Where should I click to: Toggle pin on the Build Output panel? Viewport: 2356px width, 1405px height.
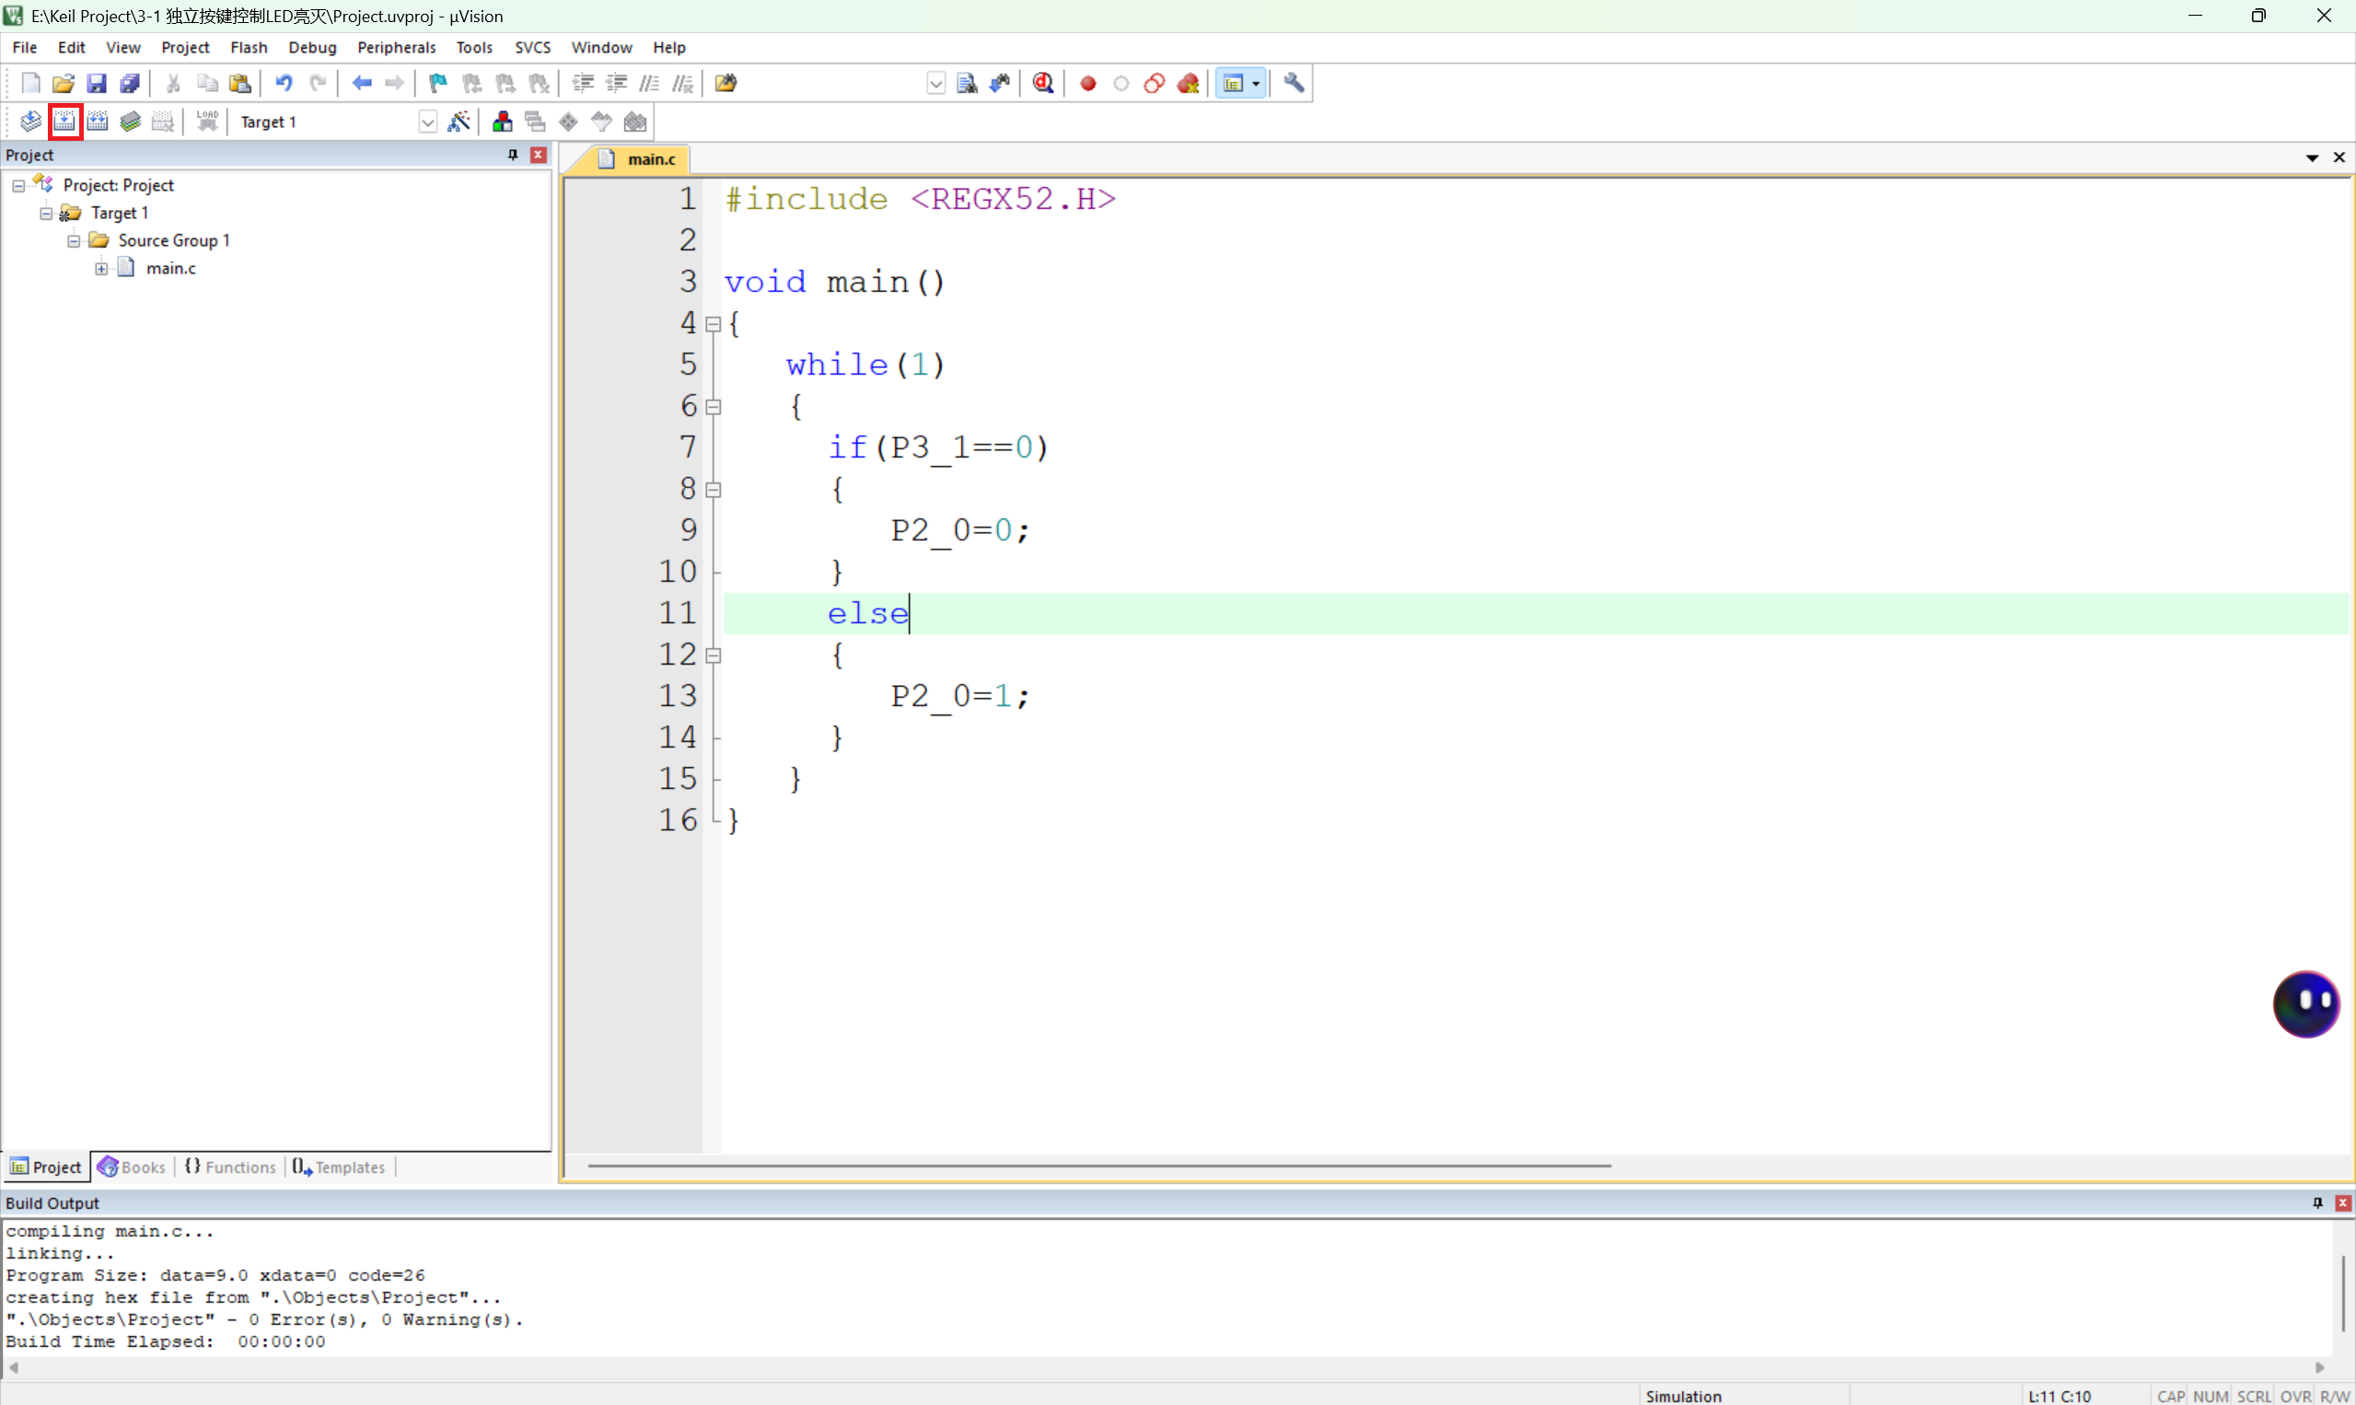click(2317, 1202)
